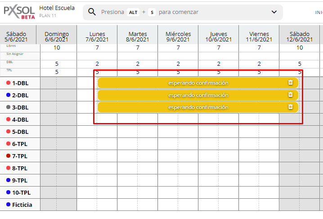323x219 pixels.
Task: Select the Jueves 10/6/2021 column header
Action: (219, 36)
